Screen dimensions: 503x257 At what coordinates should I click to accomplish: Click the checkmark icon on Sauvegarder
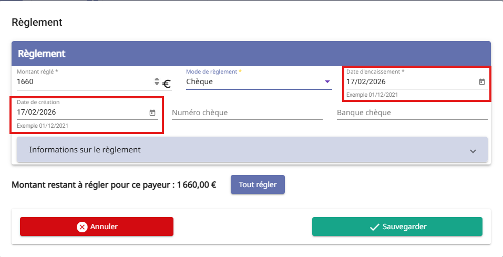375,227
